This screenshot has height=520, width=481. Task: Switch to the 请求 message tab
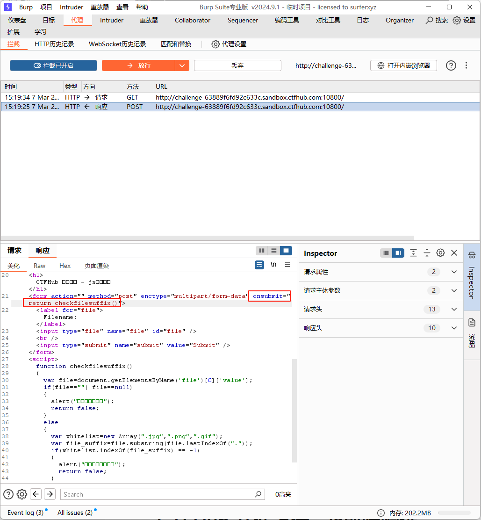pyautogui.click(x=14, y=250)
